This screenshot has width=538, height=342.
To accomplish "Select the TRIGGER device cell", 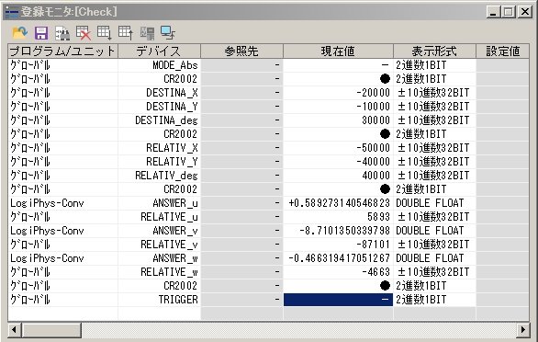I will 159,300.
